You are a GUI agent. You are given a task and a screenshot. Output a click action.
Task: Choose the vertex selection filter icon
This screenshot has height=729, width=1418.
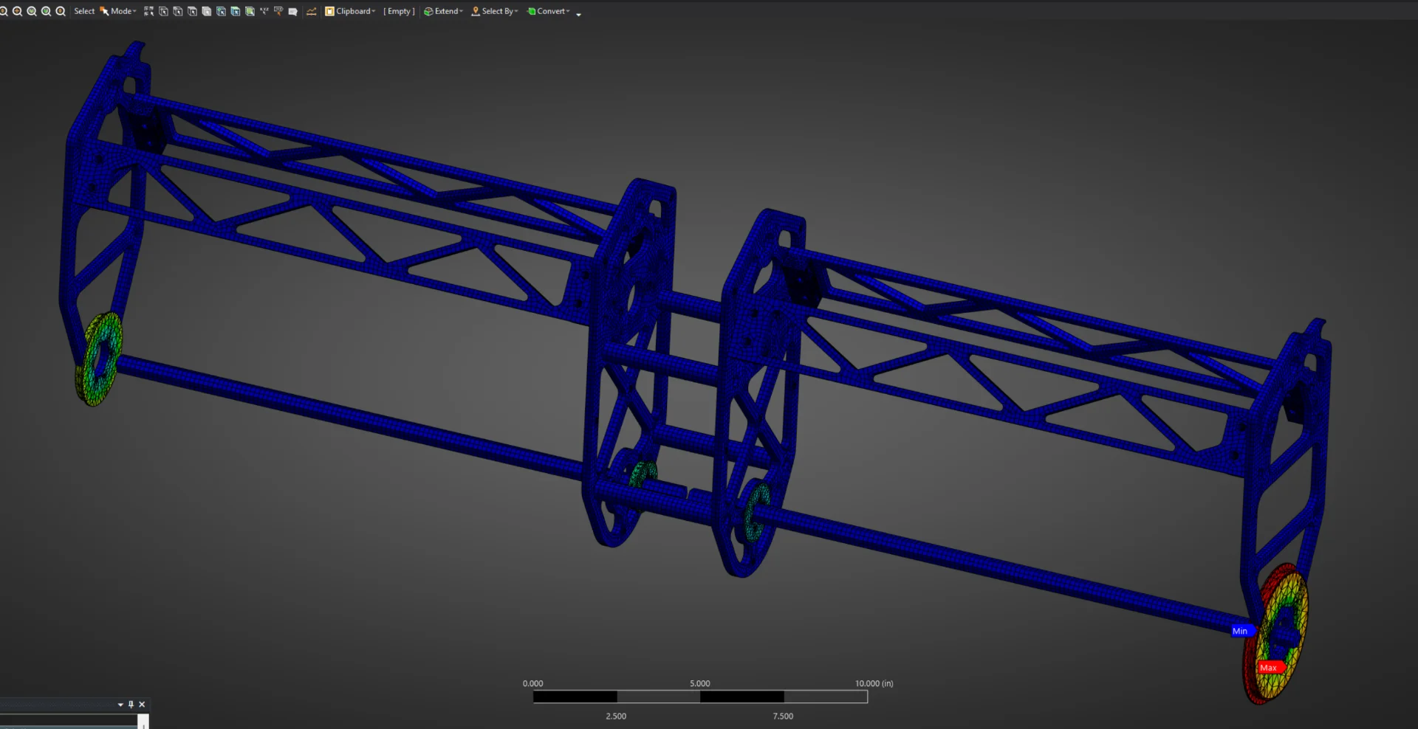pos(163,11)
